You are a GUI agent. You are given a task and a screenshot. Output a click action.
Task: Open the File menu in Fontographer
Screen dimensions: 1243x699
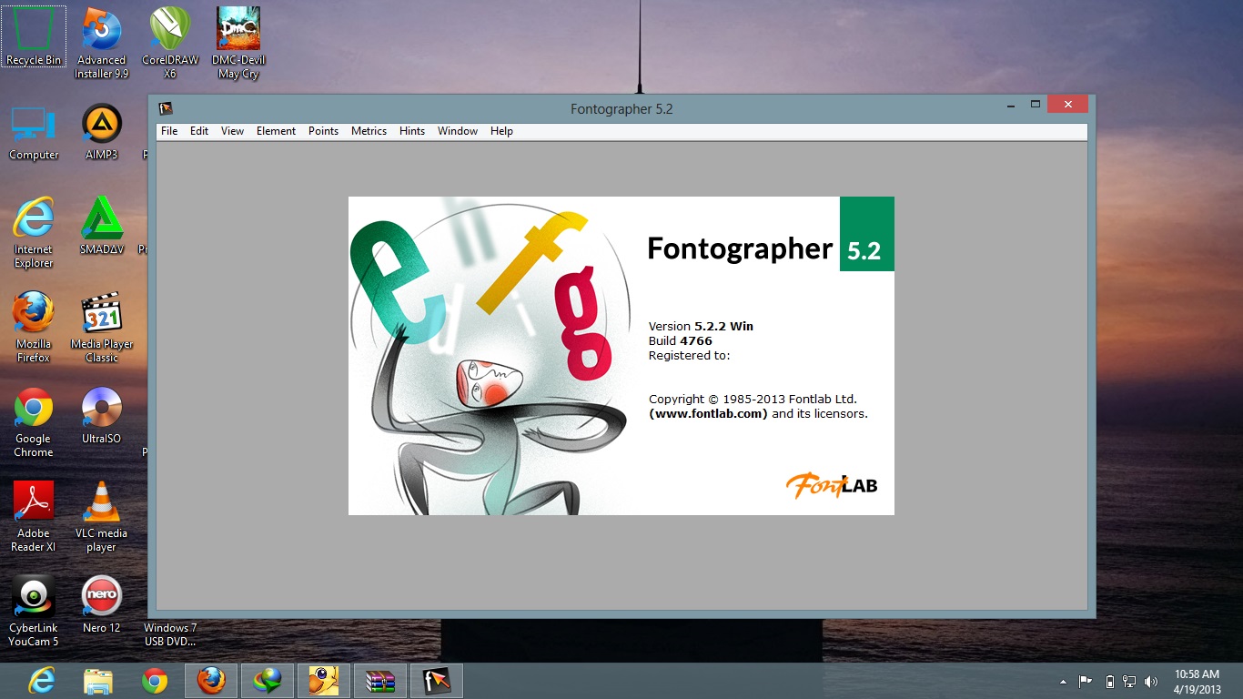[x=169, y=130]
